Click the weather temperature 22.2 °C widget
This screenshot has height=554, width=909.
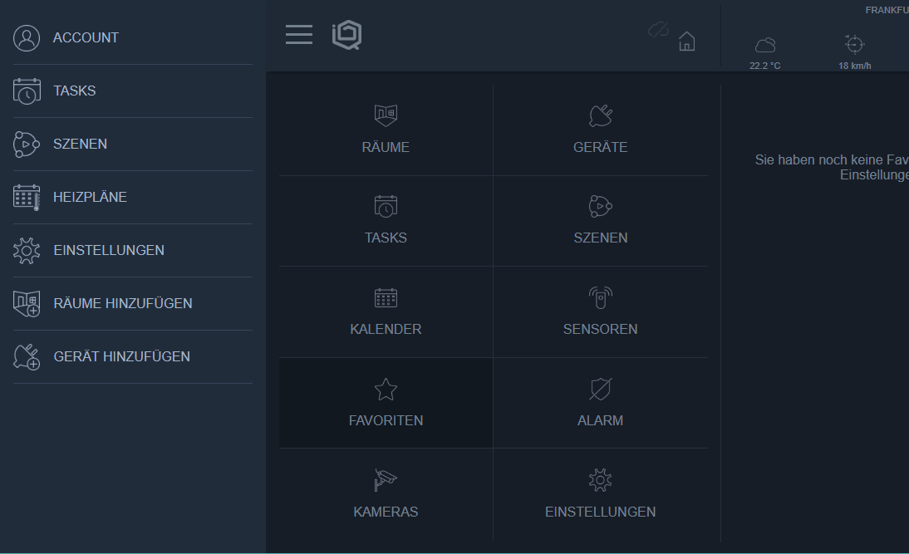(x=764, y=52)
